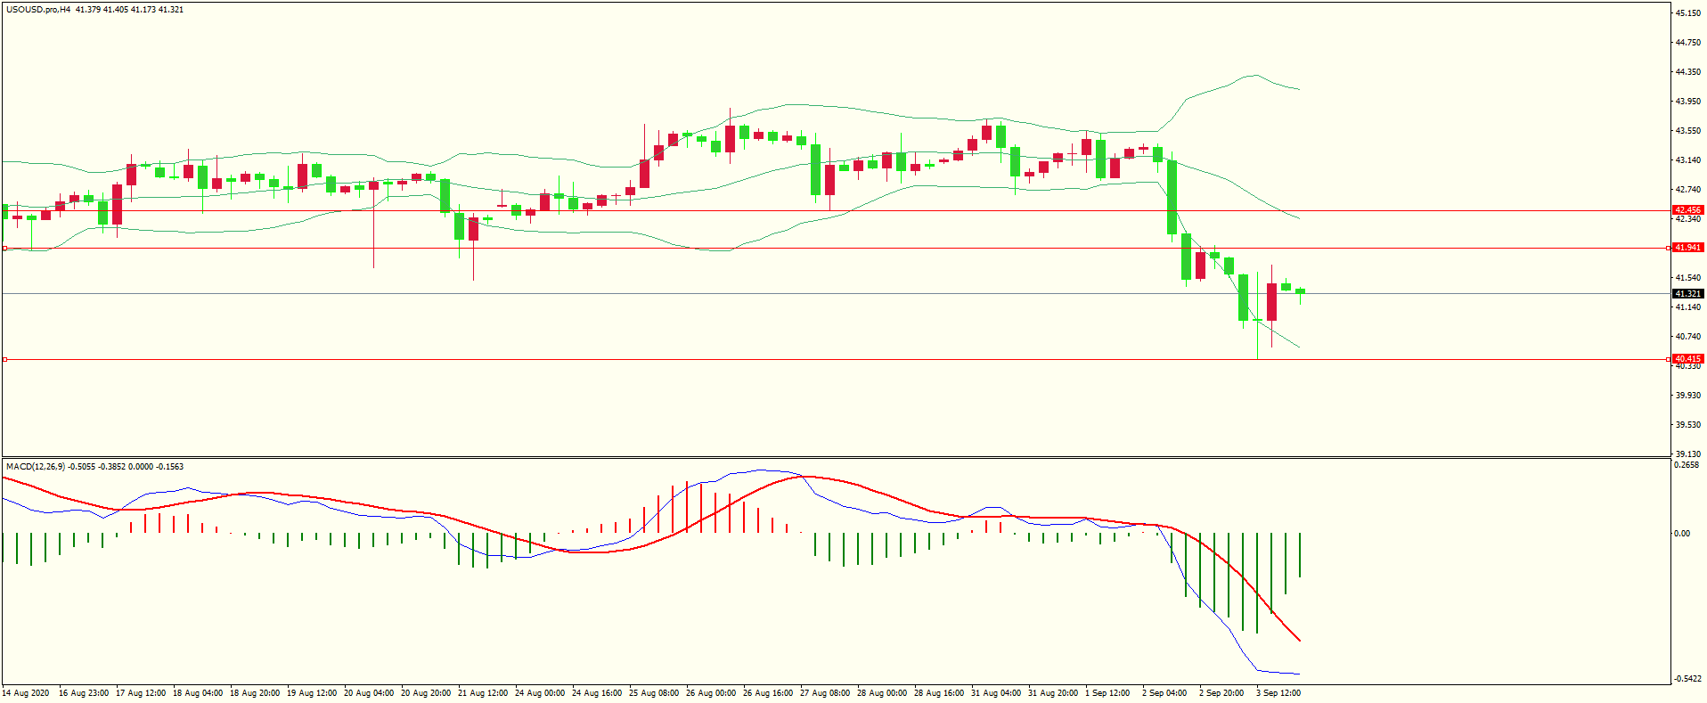Screen dimensions: 1707x703
Task: Click the 39.530 price axis value
Action: pyautogui.click(x=1688, y=425)
